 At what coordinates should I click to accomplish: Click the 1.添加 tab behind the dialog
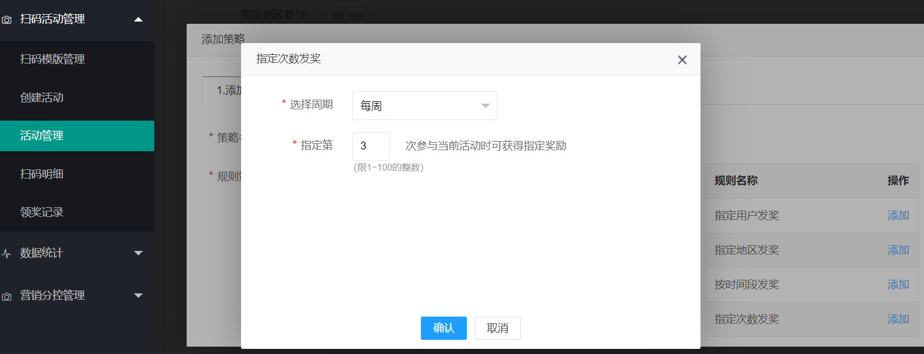pos(222,91)
